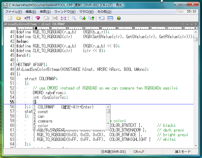Click the editor vertical scrollbar down arrow
Viewport: 202px width, 158px height.
[x=196, y=146]
